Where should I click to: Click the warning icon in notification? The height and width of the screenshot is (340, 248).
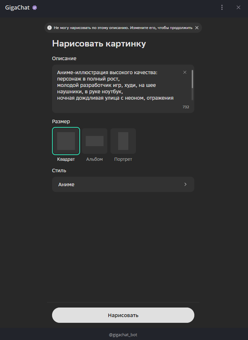(x=50, y=28)
